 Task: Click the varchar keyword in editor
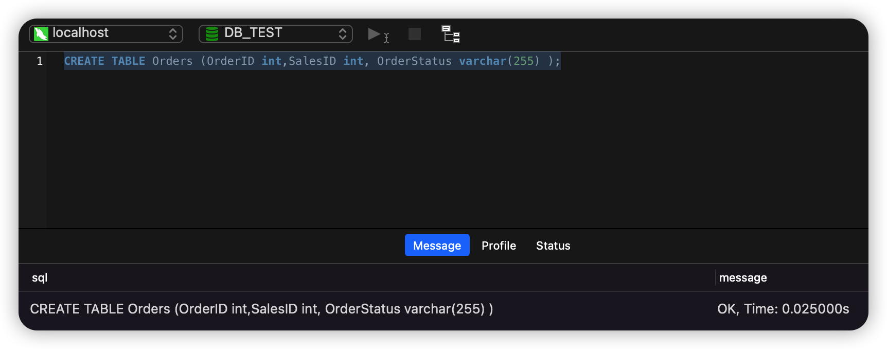click(x=483, y=61)
